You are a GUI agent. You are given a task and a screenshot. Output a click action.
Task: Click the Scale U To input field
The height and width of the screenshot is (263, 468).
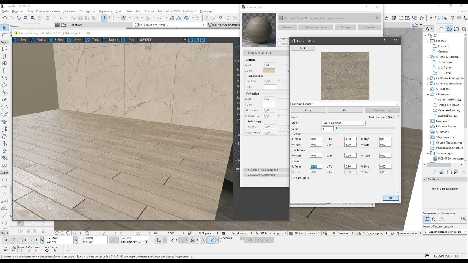pos(350,167)
